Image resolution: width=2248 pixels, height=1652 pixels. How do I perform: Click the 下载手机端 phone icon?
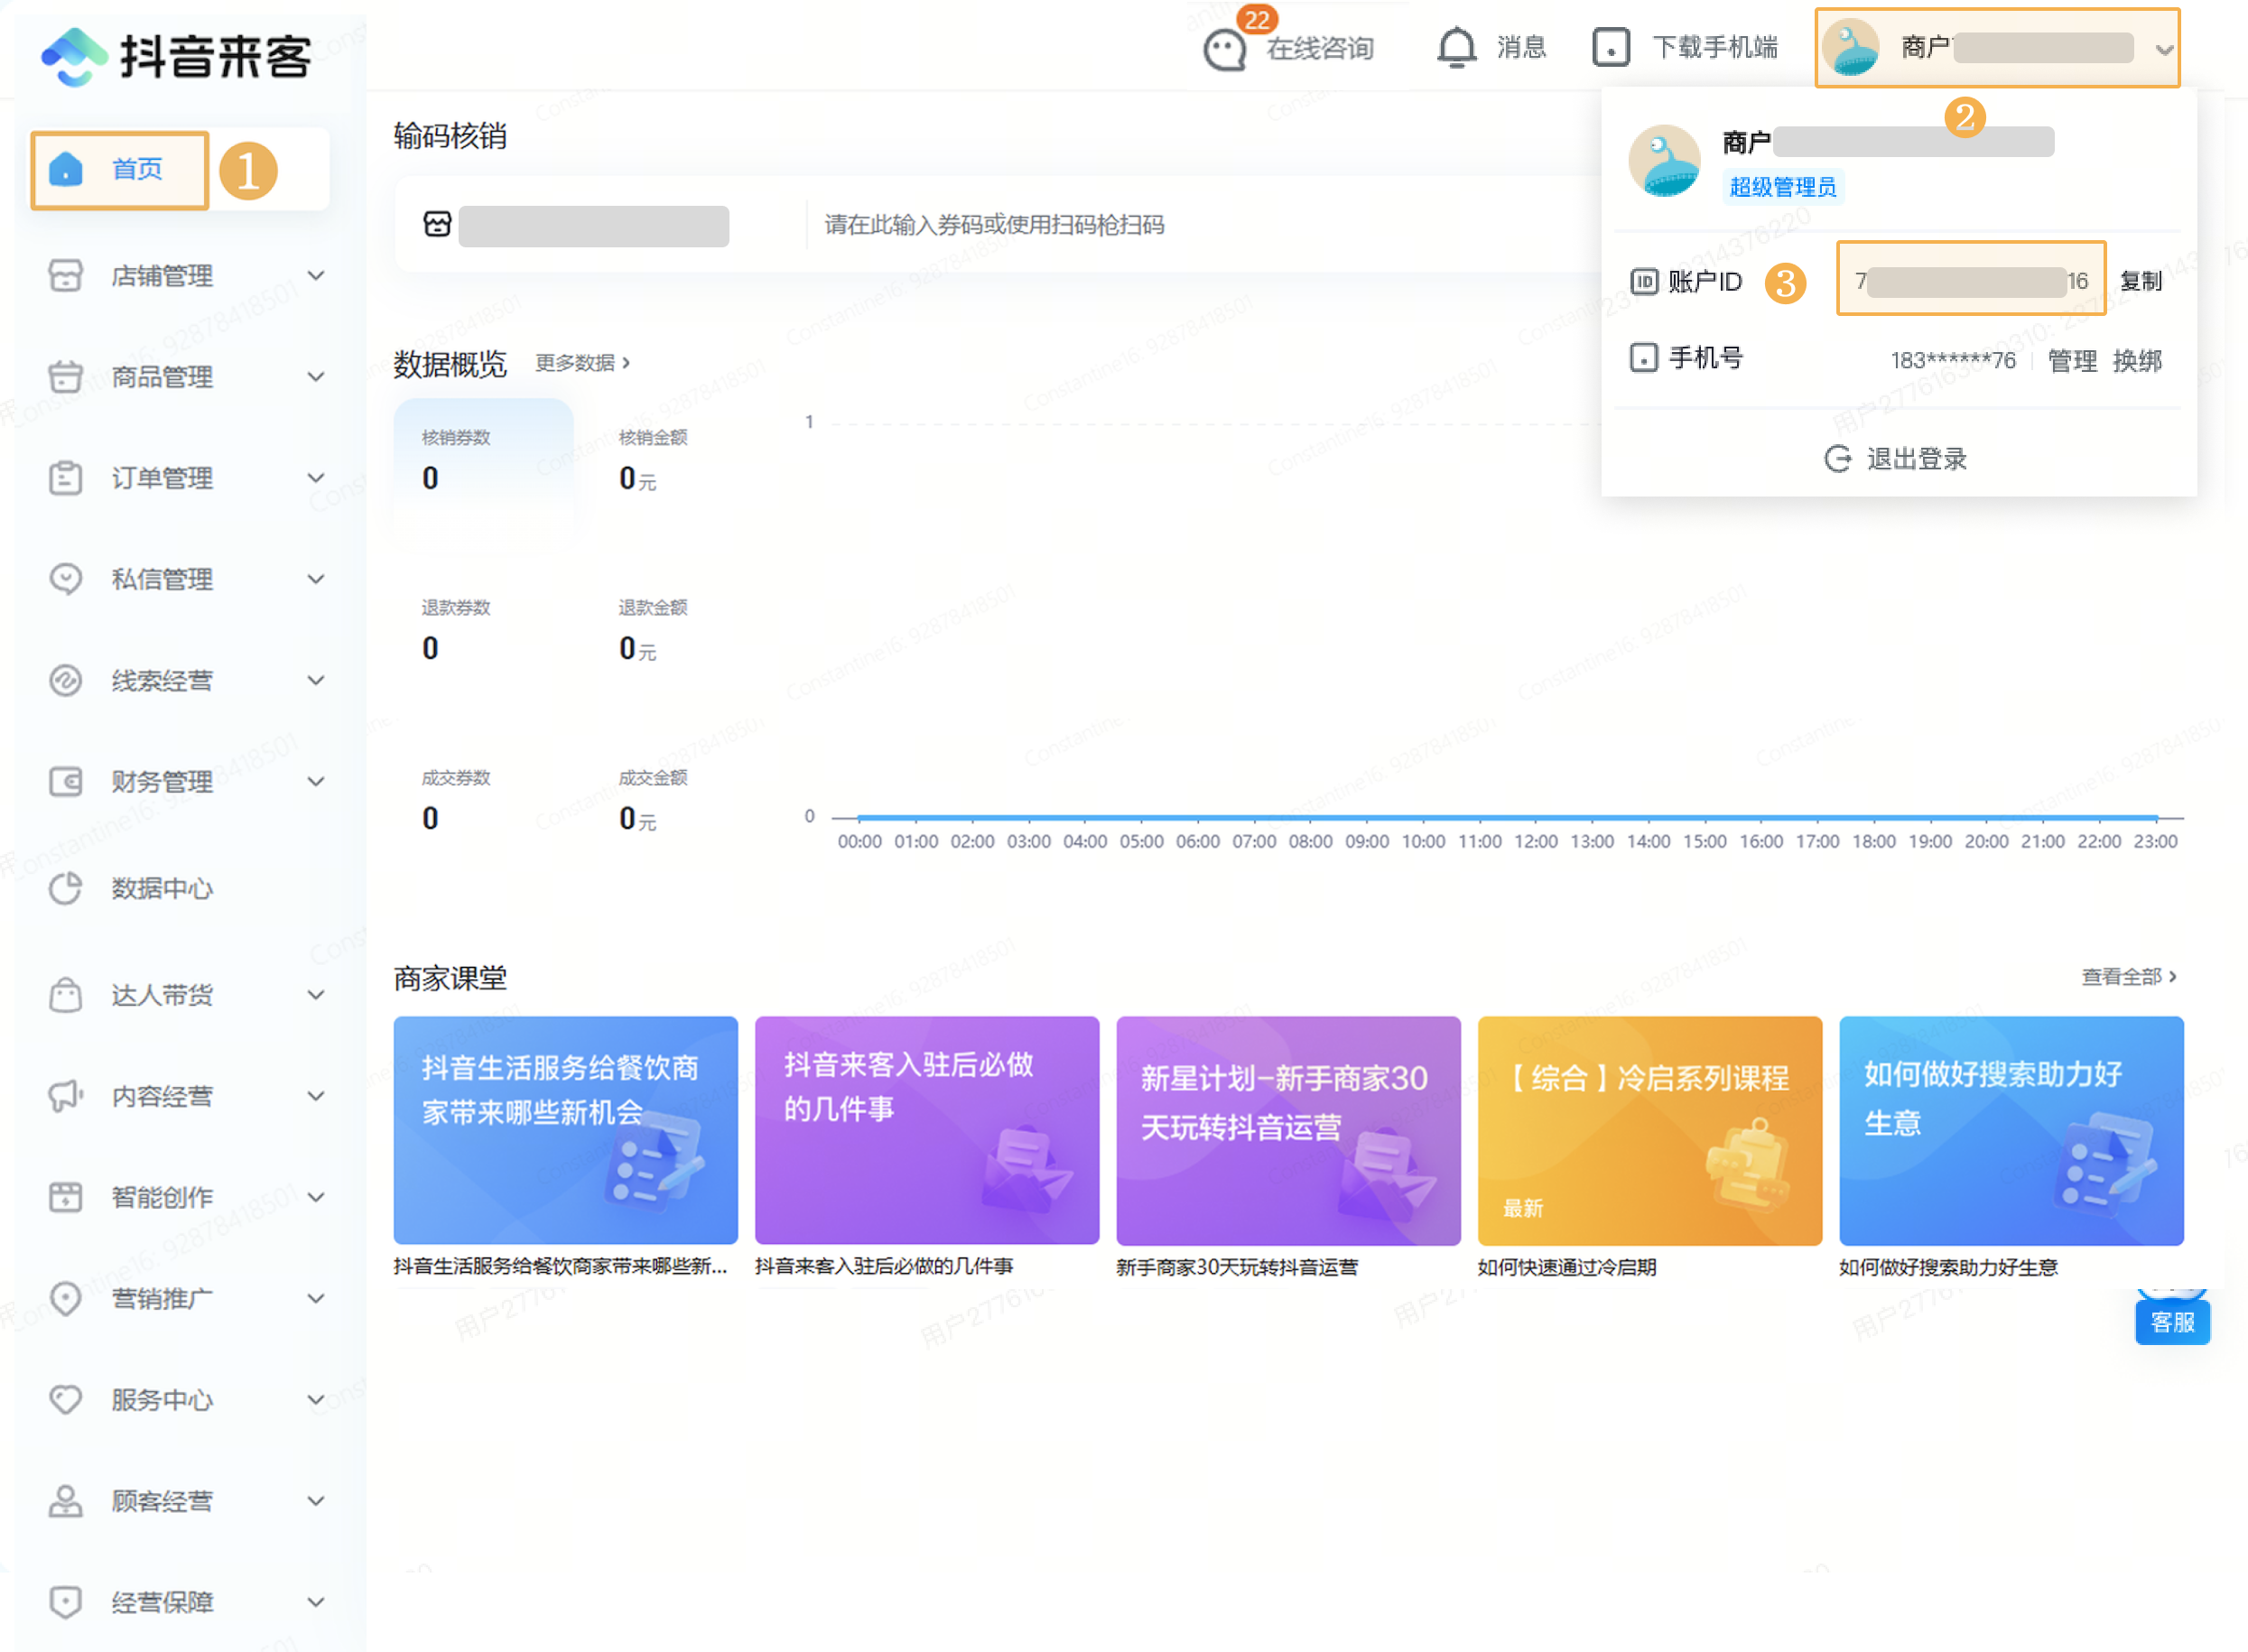point(1611,47)
